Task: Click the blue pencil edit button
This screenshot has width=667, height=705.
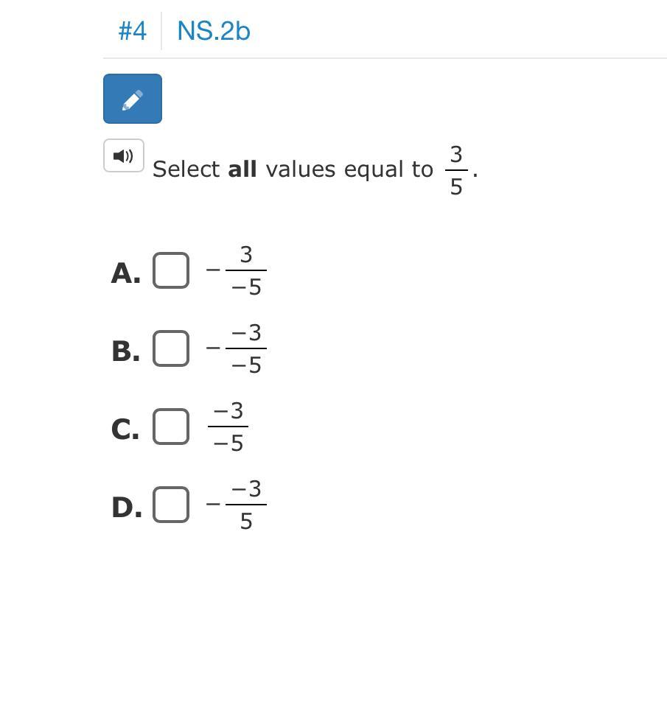Action: (132, 99)
